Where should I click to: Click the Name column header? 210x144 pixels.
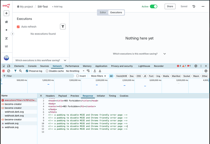click(19, 96)
